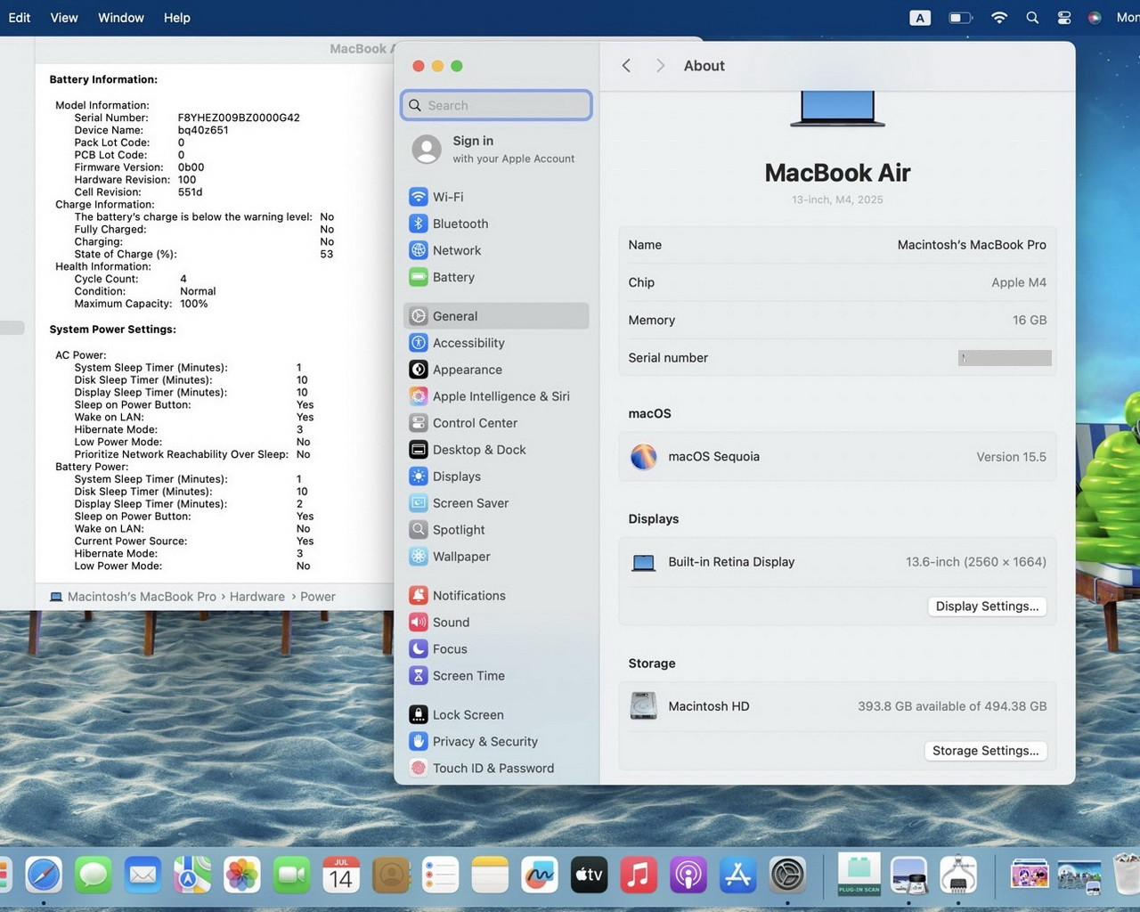Open the View menu
Image resolution: width=1140 pixels, height=912 pixels.
(x=64, y=18)
